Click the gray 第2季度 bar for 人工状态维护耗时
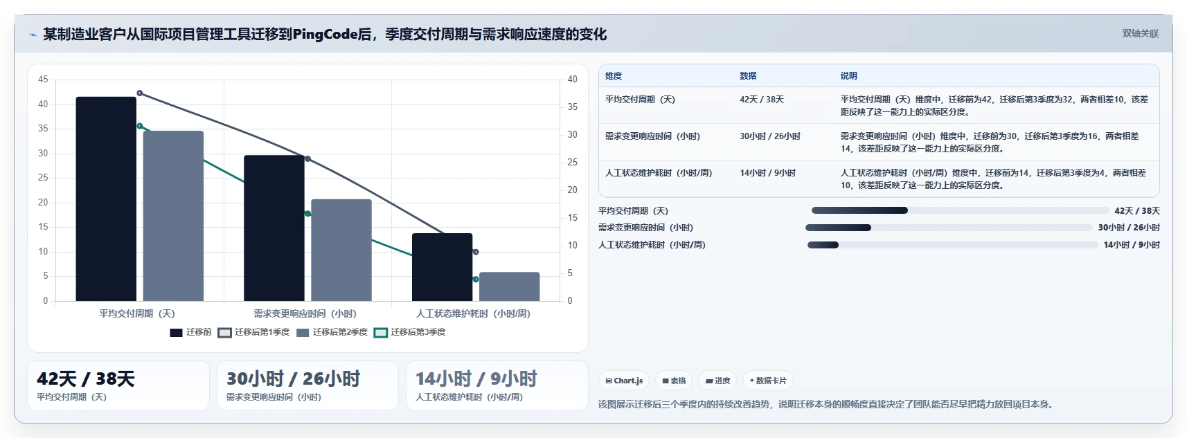 (x=509, y=286)
